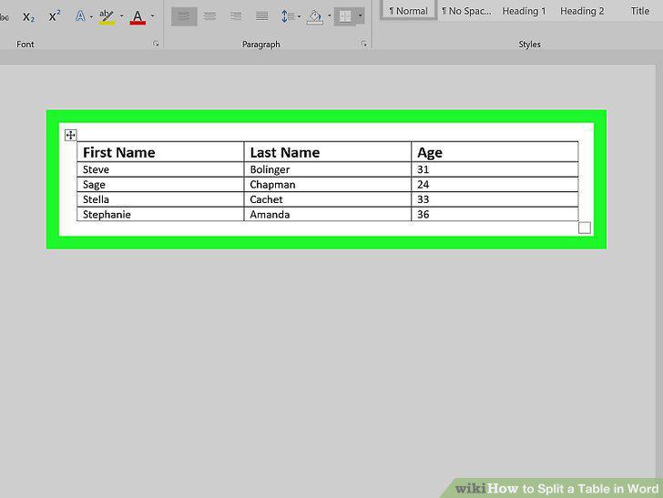
Task: Click the table resize handle
Action: point(585,228)
